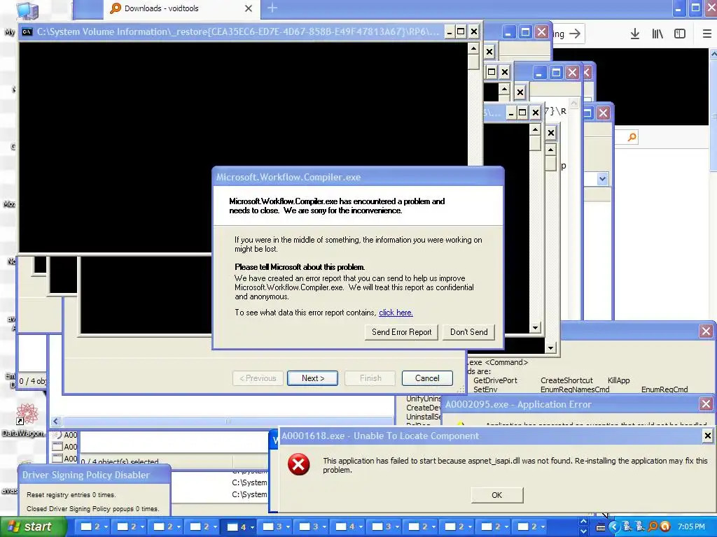Click Driver Signing Policy Disabler title bar
The width and height of the screenshot is (717, 537).
(x=95, y=475)
